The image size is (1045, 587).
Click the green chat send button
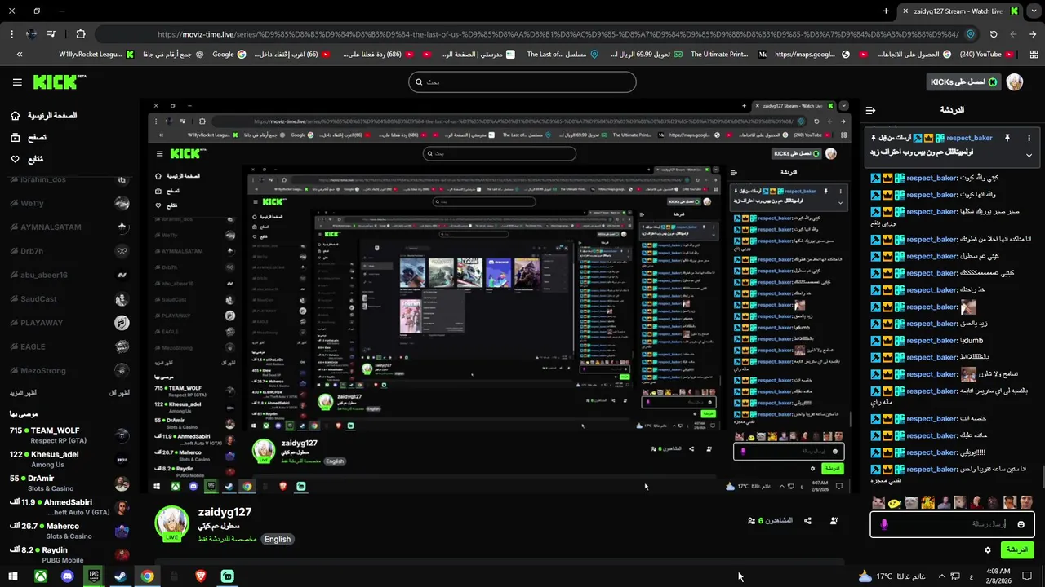click(1017, 549)
